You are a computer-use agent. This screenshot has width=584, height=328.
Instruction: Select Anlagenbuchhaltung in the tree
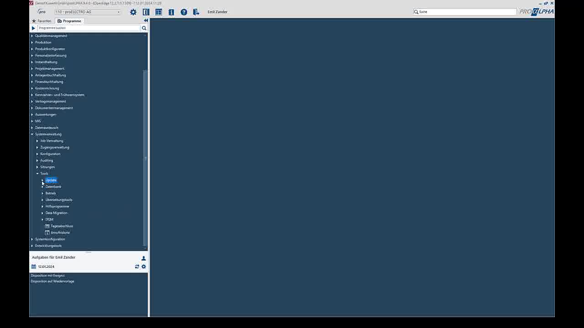click(51, 75)
